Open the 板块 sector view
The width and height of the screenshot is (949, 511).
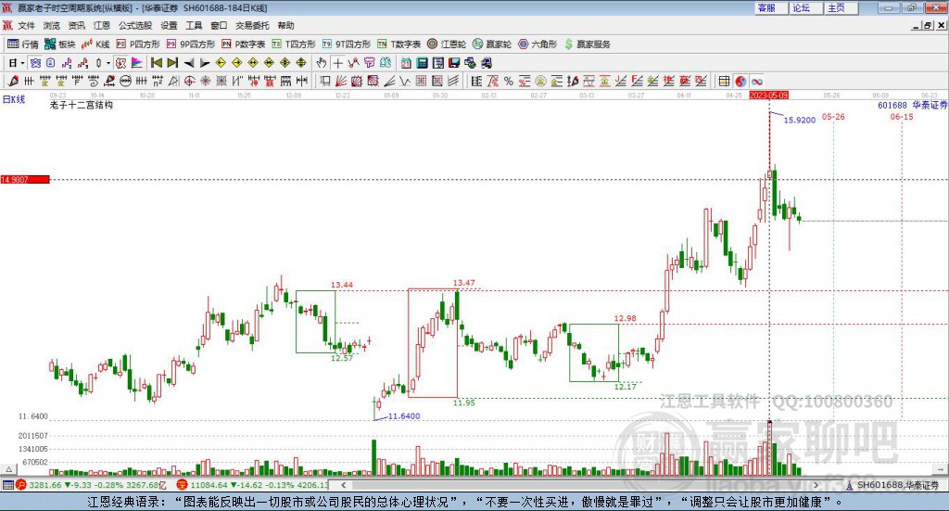pos(59,45)
